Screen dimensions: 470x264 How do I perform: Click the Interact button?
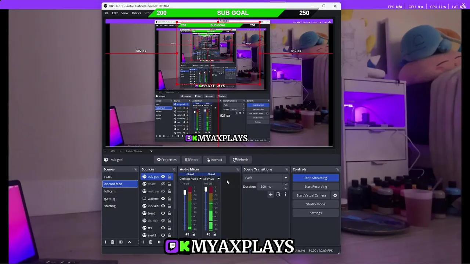click(x=214, y=160)
